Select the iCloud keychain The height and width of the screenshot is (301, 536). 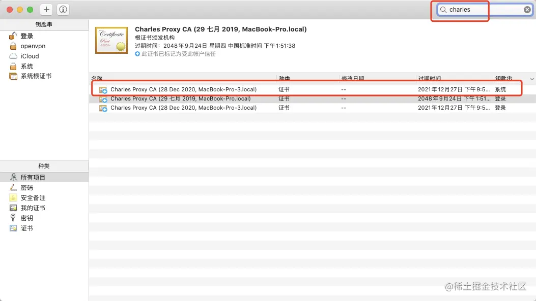pos(44,56)
